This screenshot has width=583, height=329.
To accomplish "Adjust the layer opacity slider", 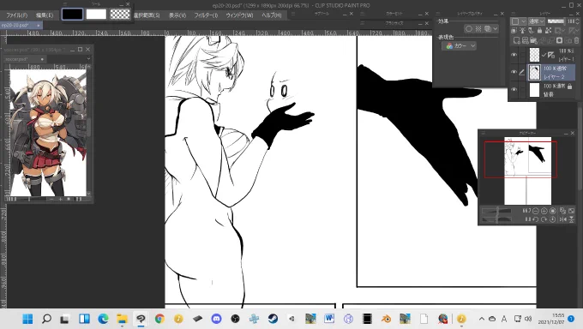I will click(556, 21).
